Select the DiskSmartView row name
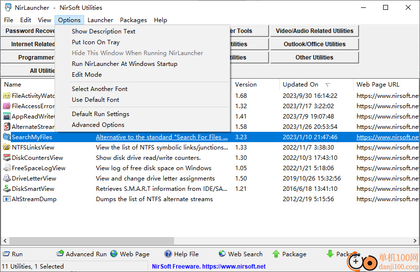 tap(33, 189)
